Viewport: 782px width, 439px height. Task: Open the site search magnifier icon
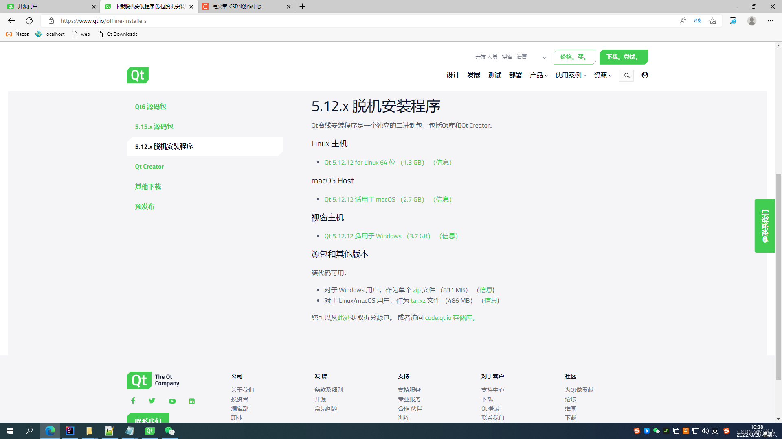click(x=626, y=76)
